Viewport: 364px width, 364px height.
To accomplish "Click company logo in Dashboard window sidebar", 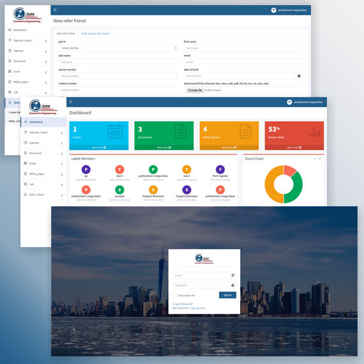I will coord(43,107).
